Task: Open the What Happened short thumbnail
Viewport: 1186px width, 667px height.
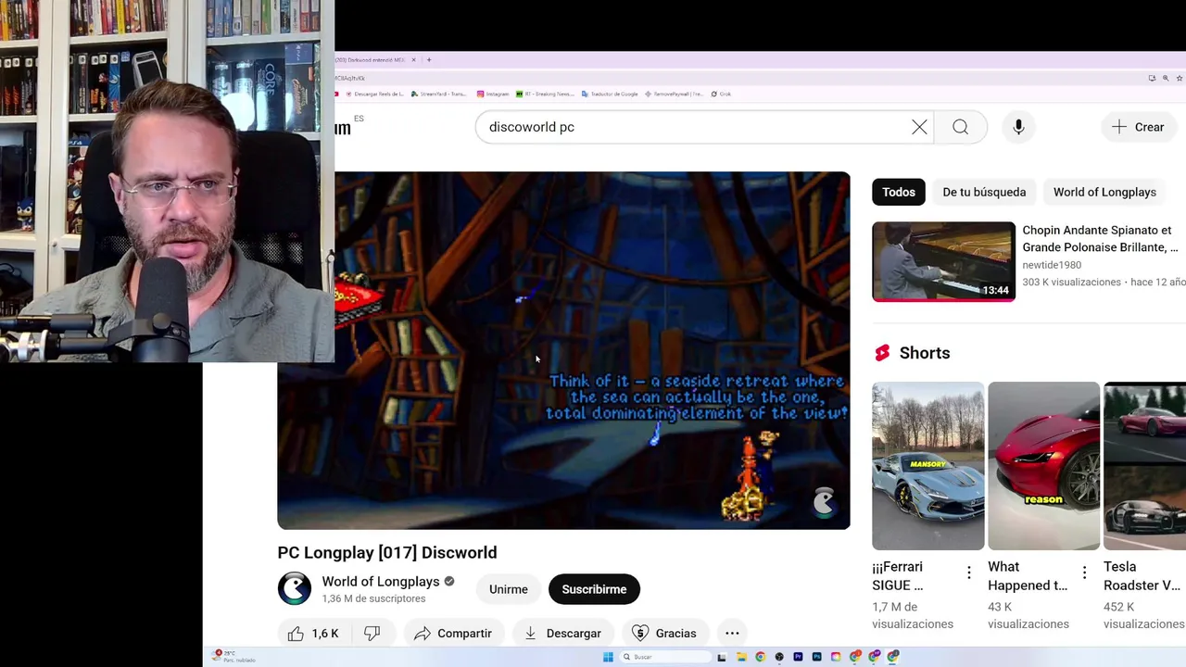Action: pos(1043,466)
